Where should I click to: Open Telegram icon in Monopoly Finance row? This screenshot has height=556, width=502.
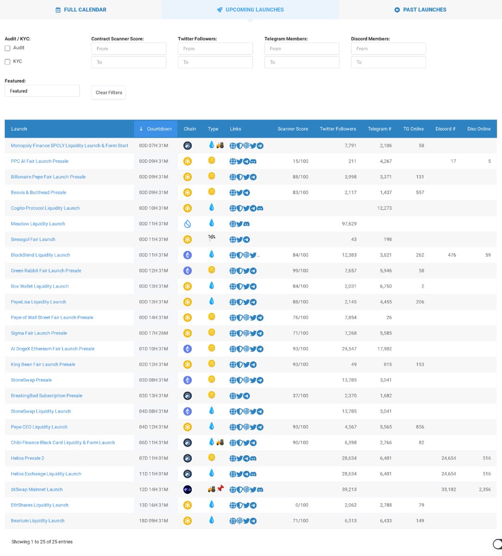(x=260, y=145)
